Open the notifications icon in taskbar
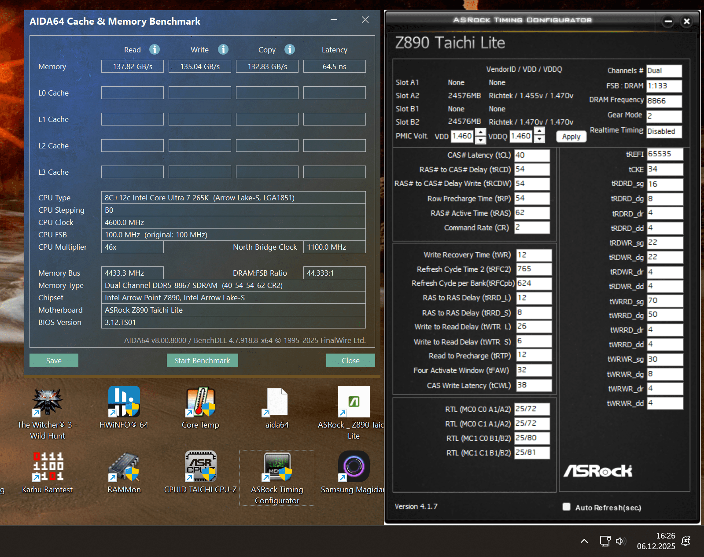The height and width of the screenshot is (557, 704). tap(686, 541)
